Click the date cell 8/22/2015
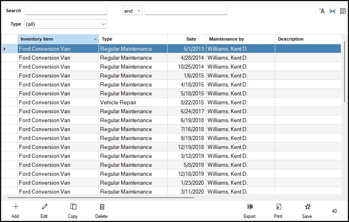 (x=187, y=102)
